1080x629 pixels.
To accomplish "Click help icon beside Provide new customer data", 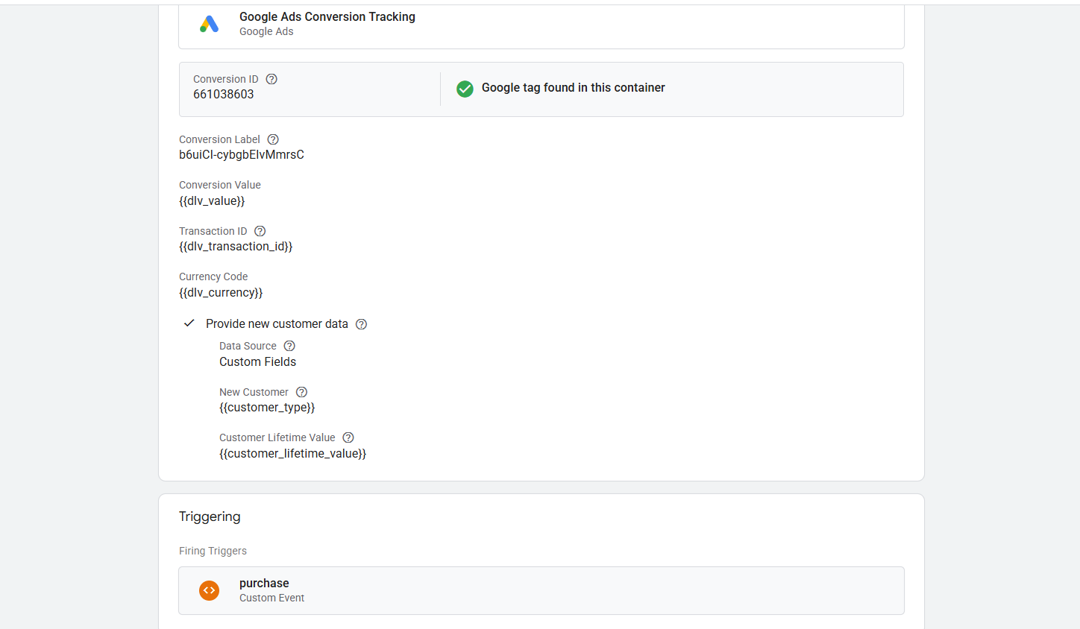I will [x=361, y=324].
